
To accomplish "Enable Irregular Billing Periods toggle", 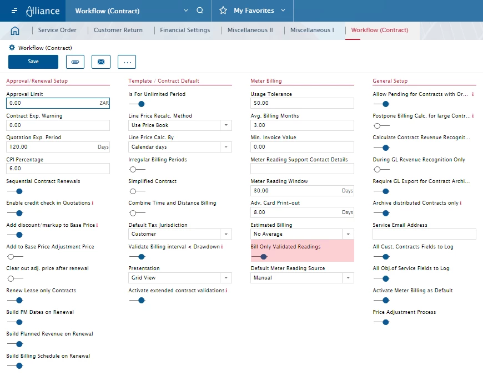I will (x=137, y=169).
